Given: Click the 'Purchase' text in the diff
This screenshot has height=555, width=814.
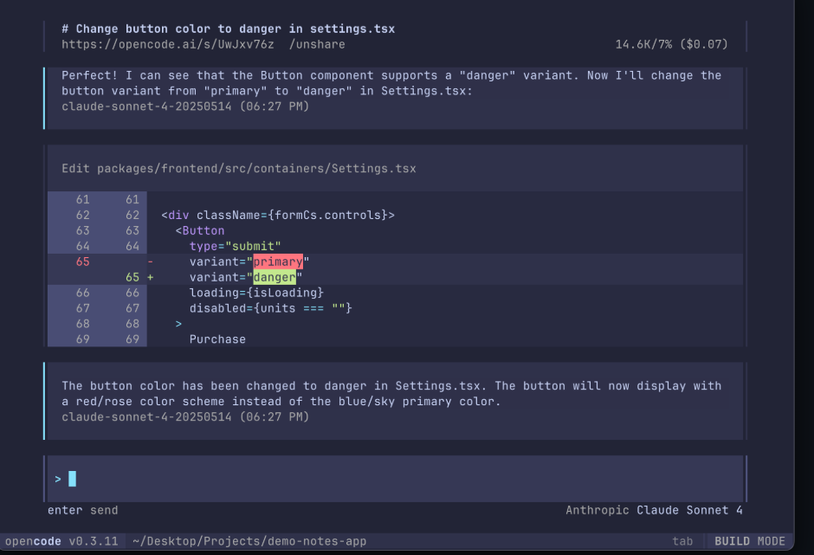Looking at the screenshot, I should 217,339.
